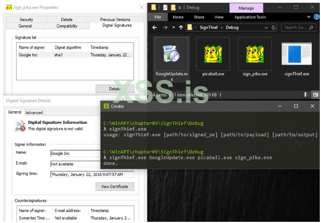This screenshot has width=321, height=223.
Task: Click Debug in the address breadcrumb
Action: [232, 27]
